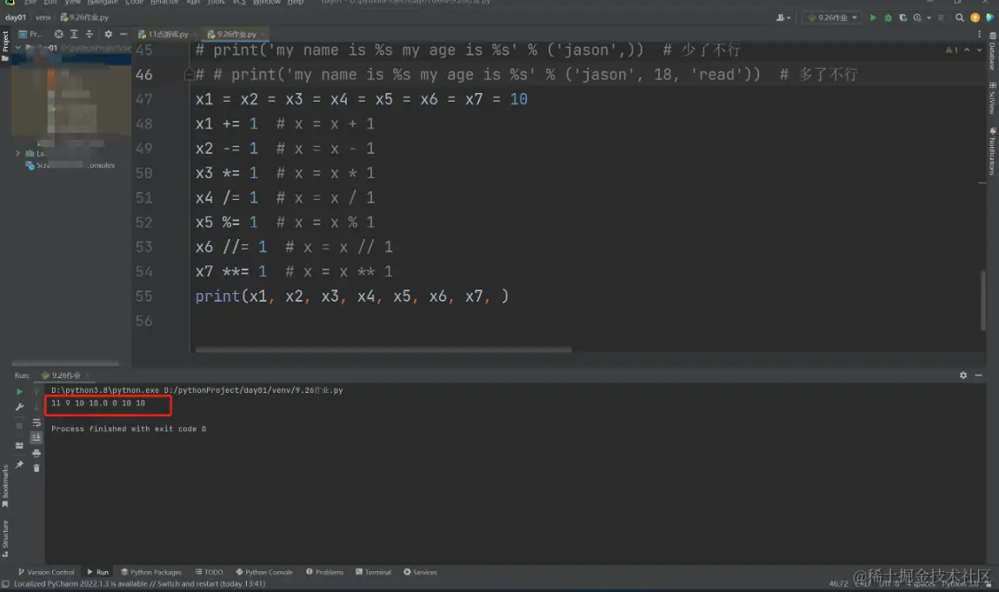Click the profiler run icon
The height and width of the screenshot is (592, 999).
point(917,18)
